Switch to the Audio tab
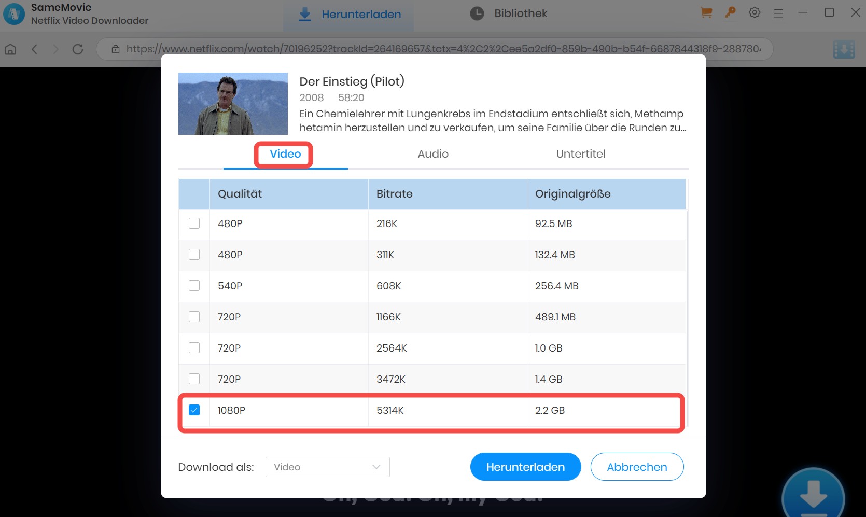866x517 pixels. click(x=433, y=154)
